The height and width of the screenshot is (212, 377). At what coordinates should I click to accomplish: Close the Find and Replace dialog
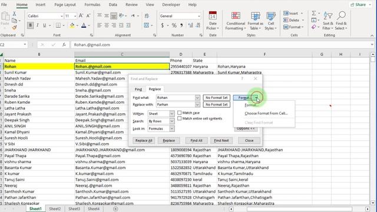point(249,140)
